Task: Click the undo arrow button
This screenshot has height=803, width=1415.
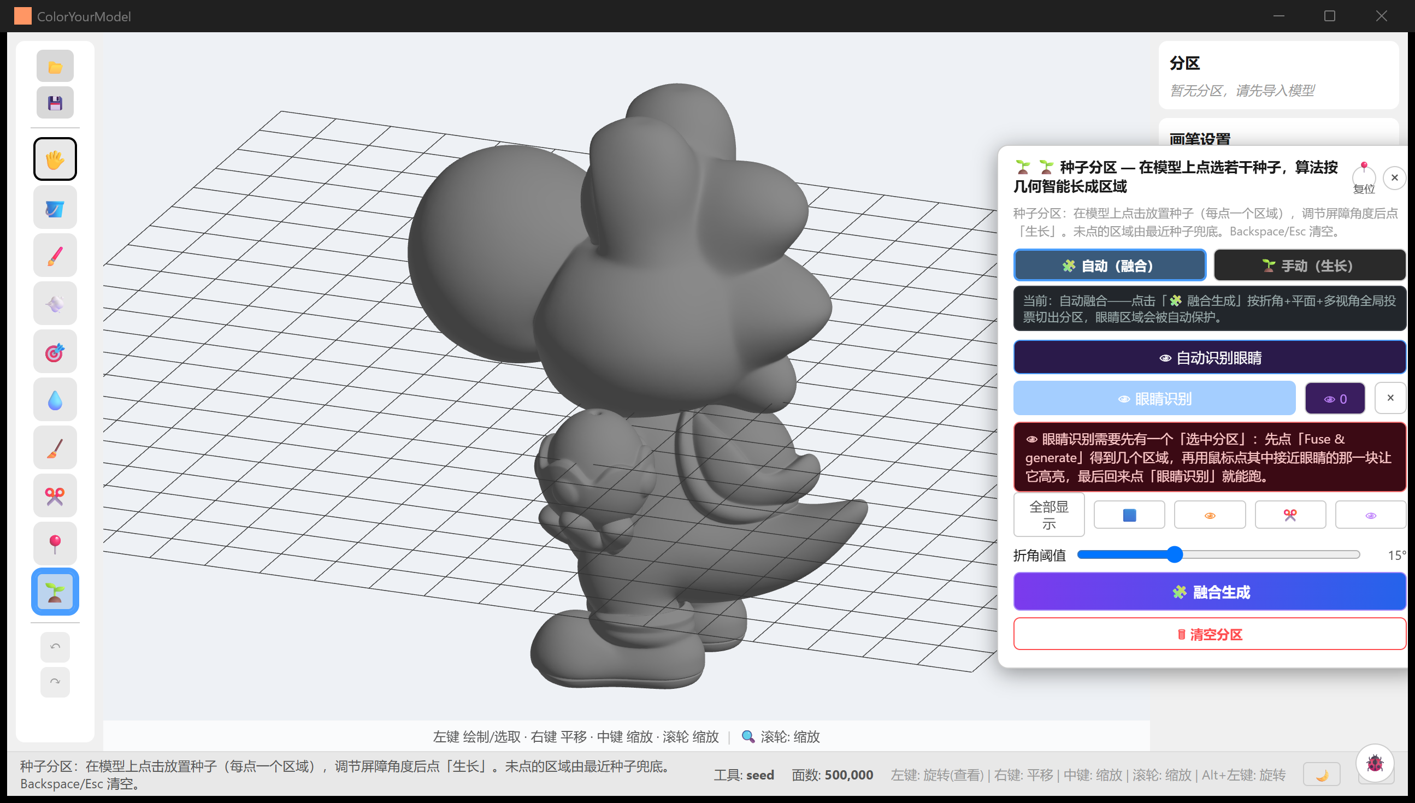Action: (x=55, y=647)
